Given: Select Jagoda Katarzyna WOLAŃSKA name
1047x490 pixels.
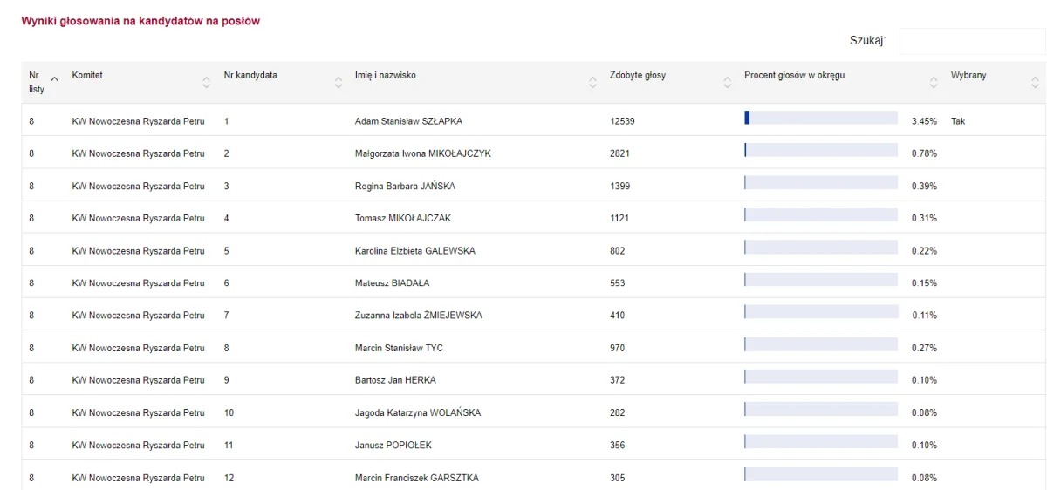Looking at the screenshot, I should point(418,412).
